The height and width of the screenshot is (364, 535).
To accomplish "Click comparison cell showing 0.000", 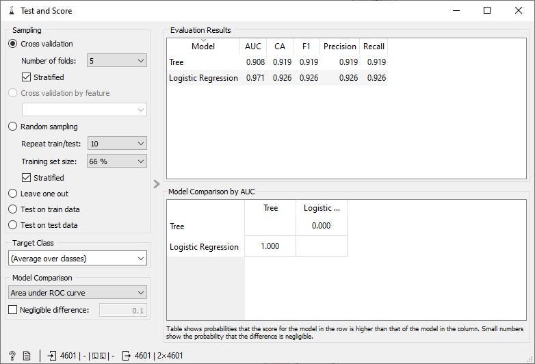I will [x=321, y=226].
